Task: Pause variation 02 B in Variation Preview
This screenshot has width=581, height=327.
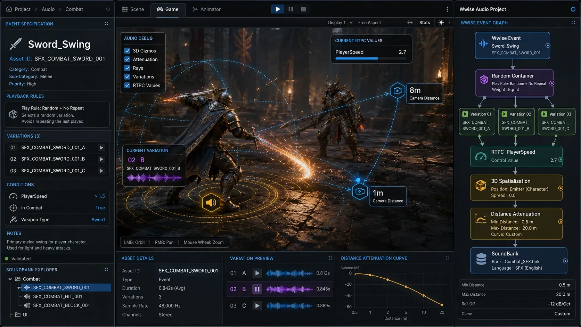Action: [257, 289]
